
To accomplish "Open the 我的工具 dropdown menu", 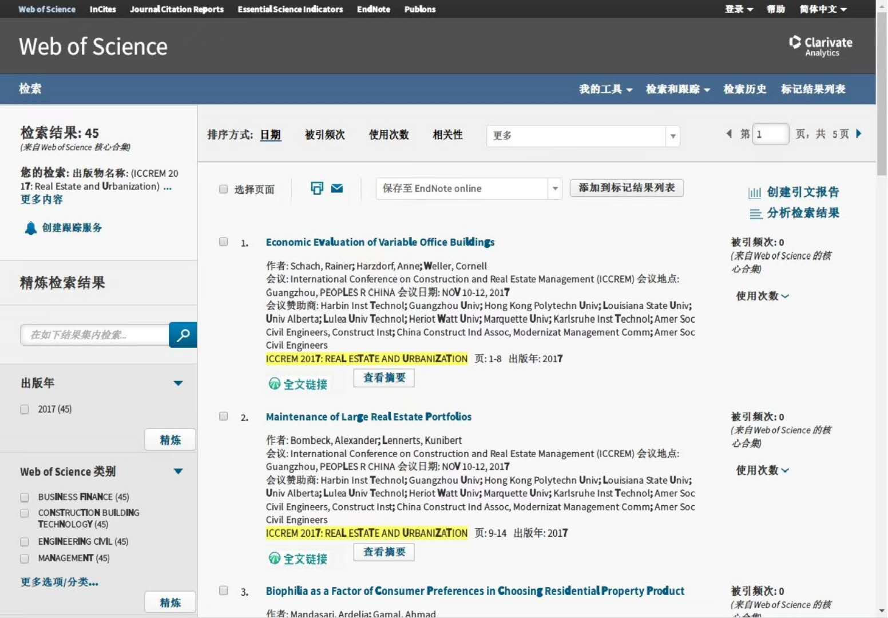I will (605, 89).
